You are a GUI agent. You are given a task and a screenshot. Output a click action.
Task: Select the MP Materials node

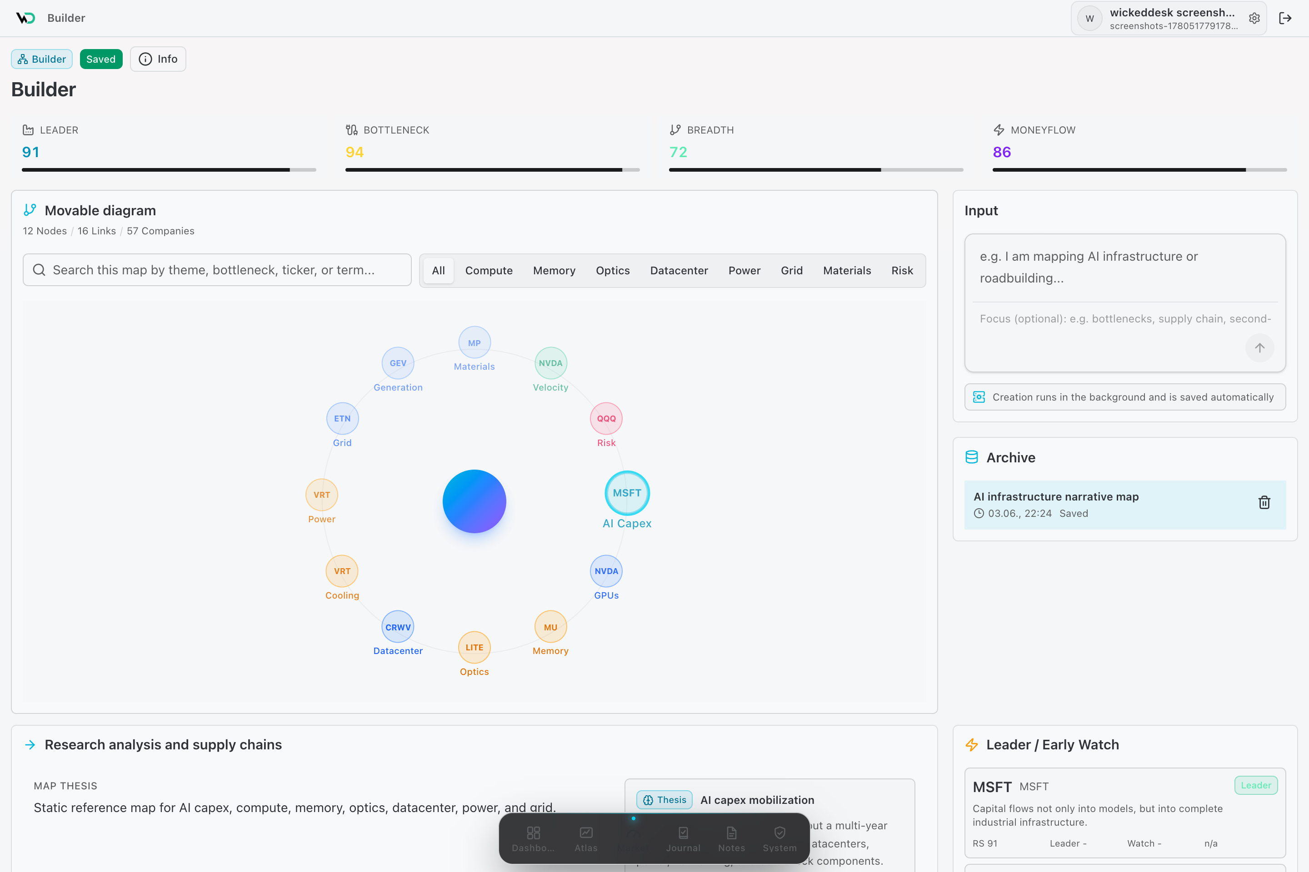(x=474, y=342)
